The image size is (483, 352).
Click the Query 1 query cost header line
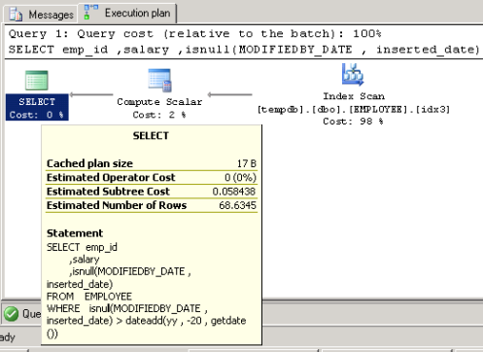tap(194, 34)
